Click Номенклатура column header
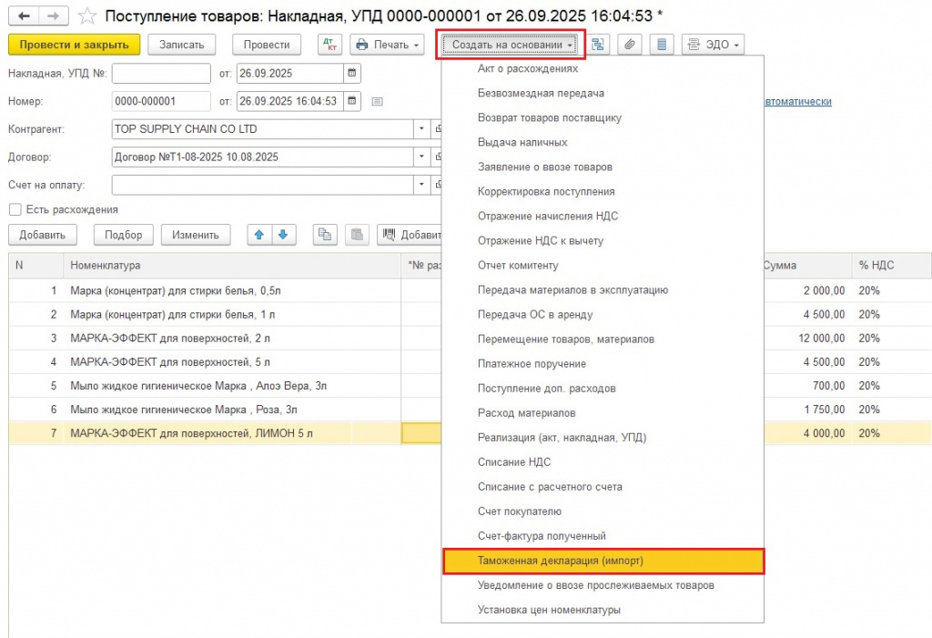This screenshot has width=932, height=638. click(232, 265)
